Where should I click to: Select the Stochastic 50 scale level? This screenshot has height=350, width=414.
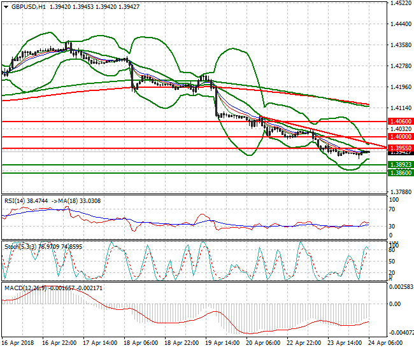[x=392, y=262]
